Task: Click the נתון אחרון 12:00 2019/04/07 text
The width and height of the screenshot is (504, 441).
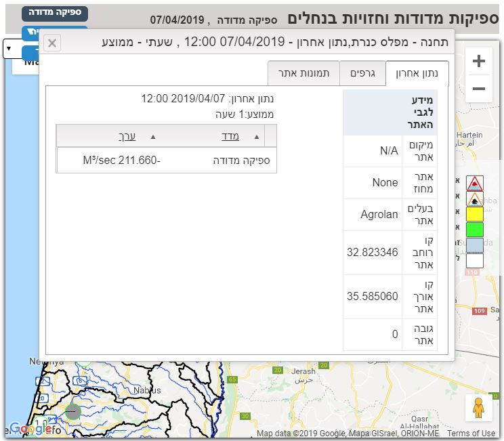Action: [208, 98]
